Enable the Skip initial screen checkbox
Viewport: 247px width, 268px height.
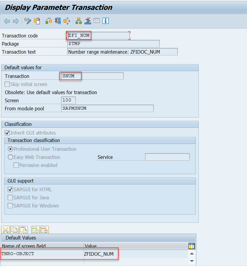point(7,84)
